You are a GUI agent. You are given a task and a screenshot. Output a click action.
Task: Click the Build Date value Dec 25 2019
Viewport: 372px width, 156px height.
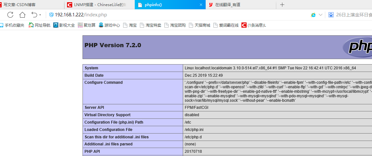204,75
